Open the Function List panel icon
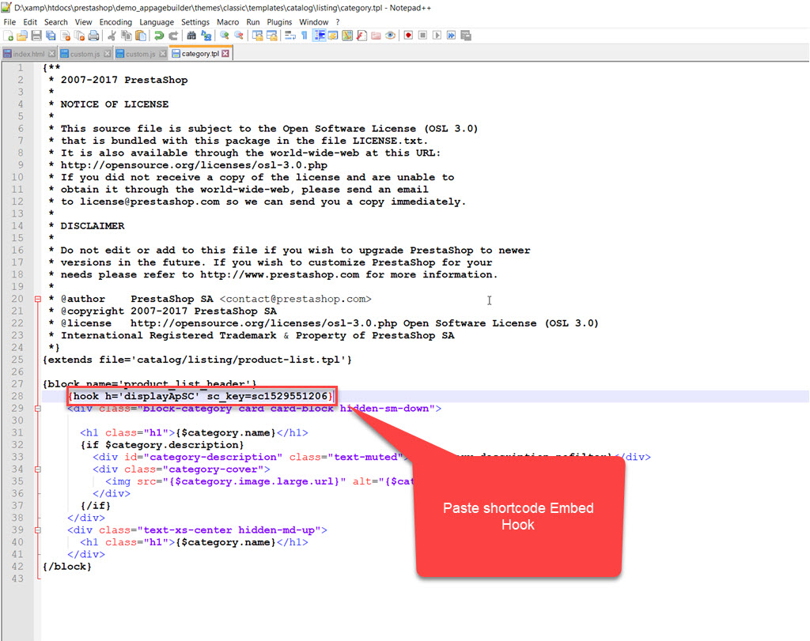The image size is (810, 641). (361, 36)
